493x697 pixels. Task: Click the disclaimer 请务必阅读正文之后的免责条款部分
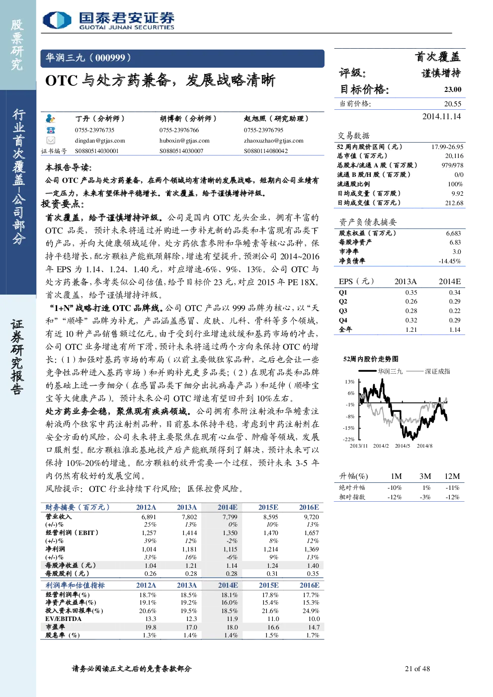(132, 669)
